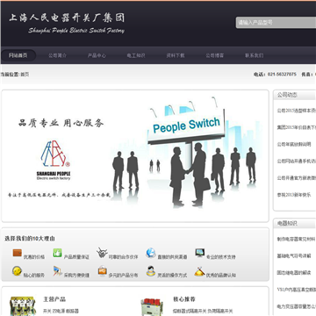Click the orange envelope icon for 多元的产品分布
Screen dimensions: 316x316
point(103,271)
